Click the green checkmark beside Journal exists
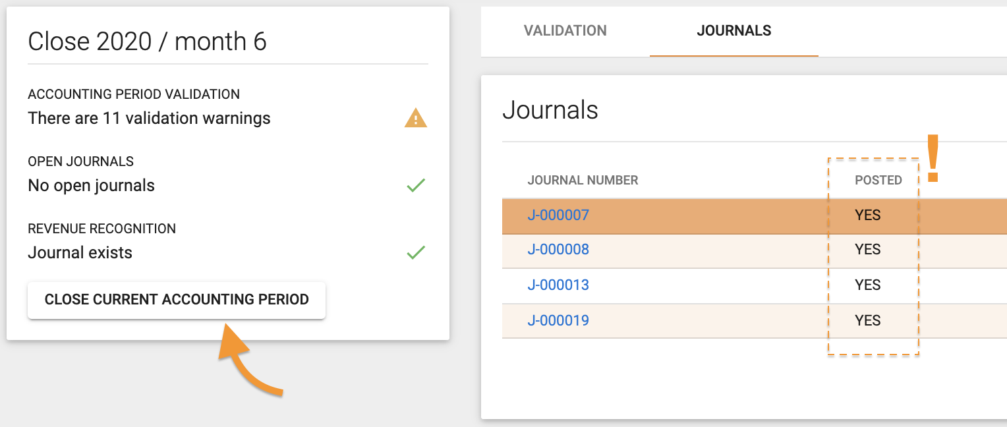Viewport: 1007px width, 427px height. (416, 252)
